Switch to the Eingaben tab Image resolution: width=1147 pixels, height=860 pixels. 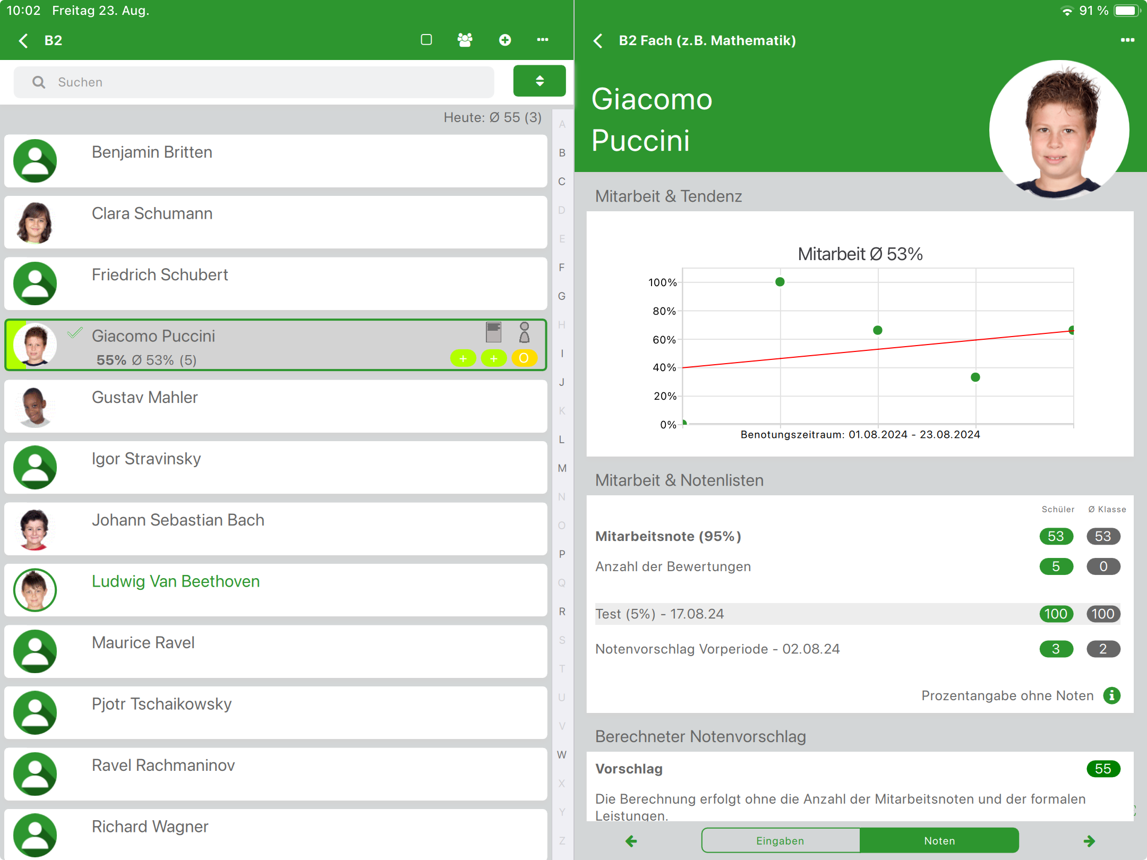click(780, 841)
